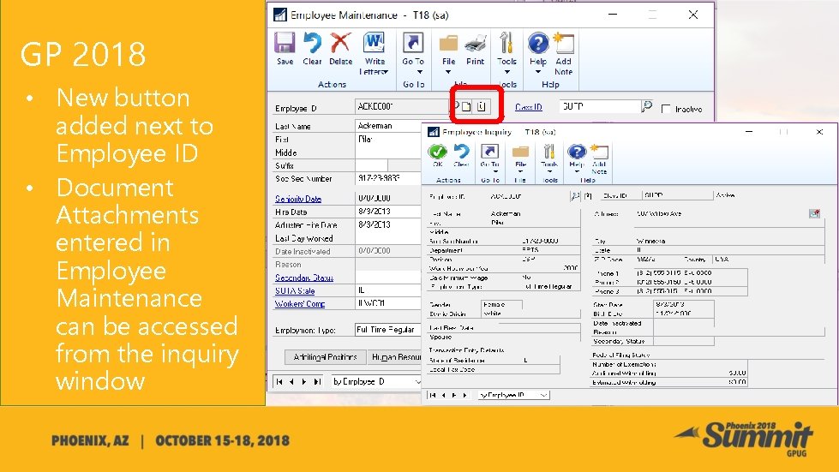
Task: Click Clear in Employee Inquiry toolbar
Action: tap(461, 156)
